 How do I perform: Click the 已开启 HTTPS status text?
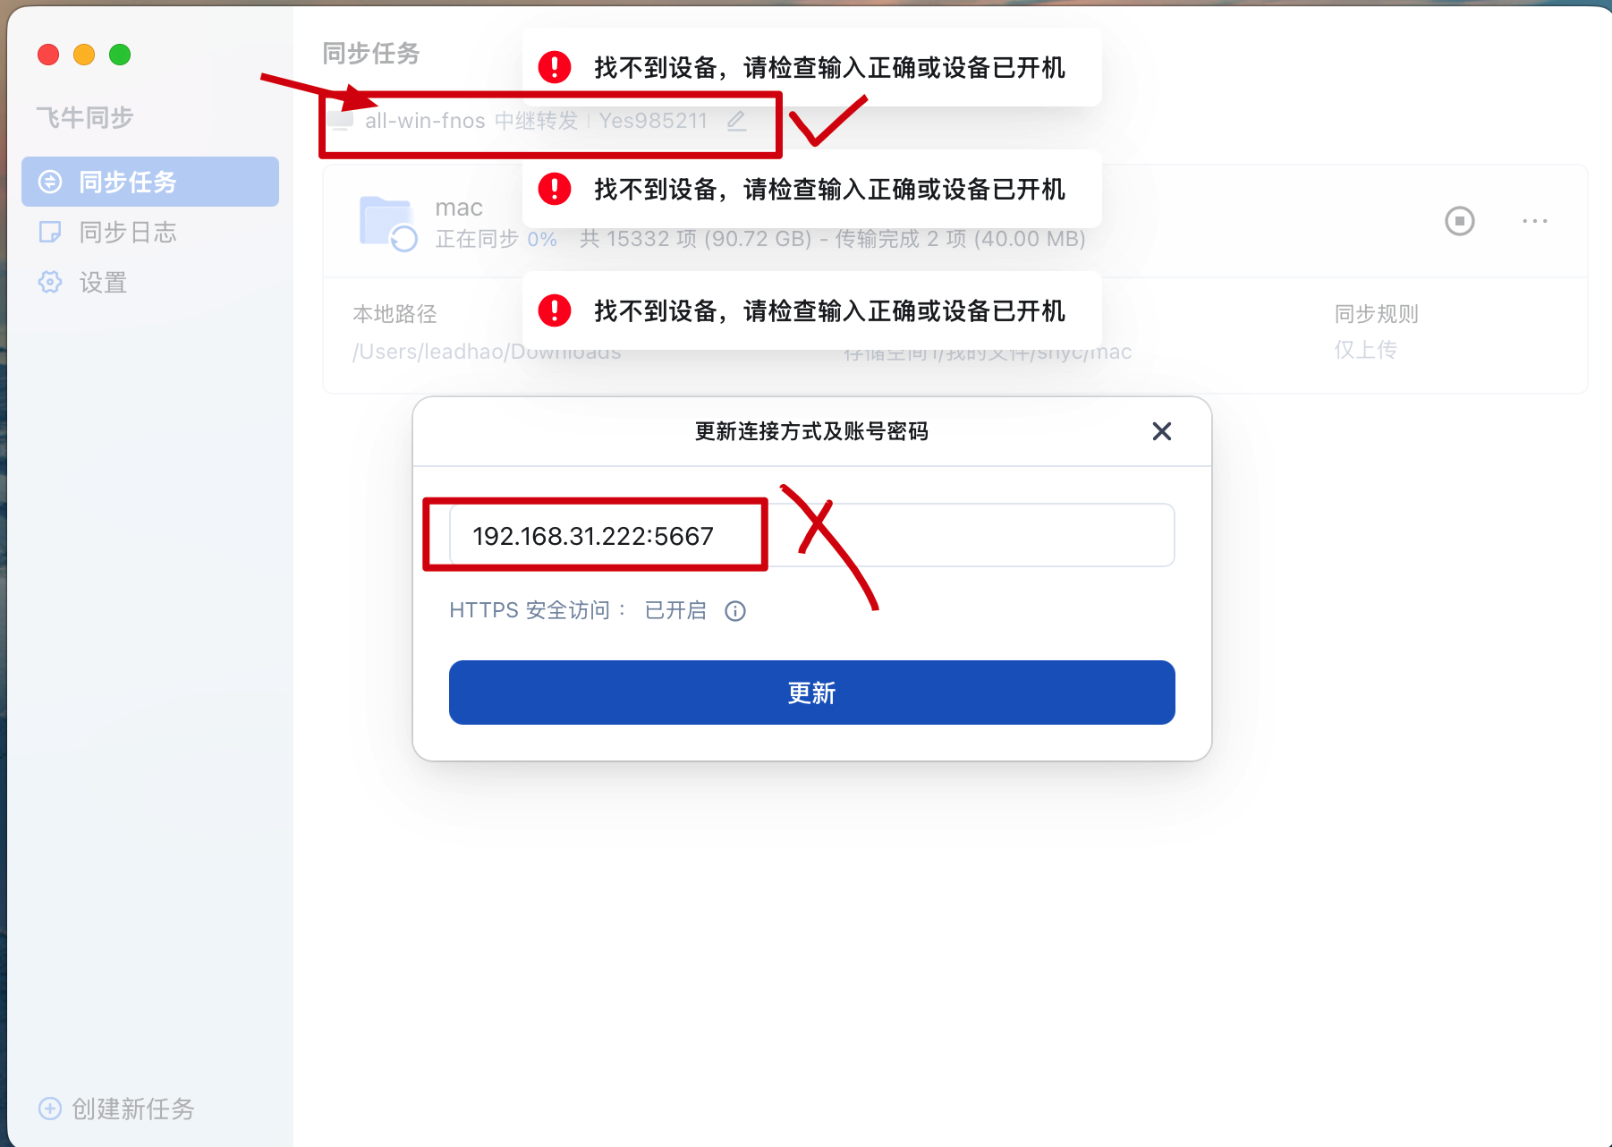(x=675, y=610)
